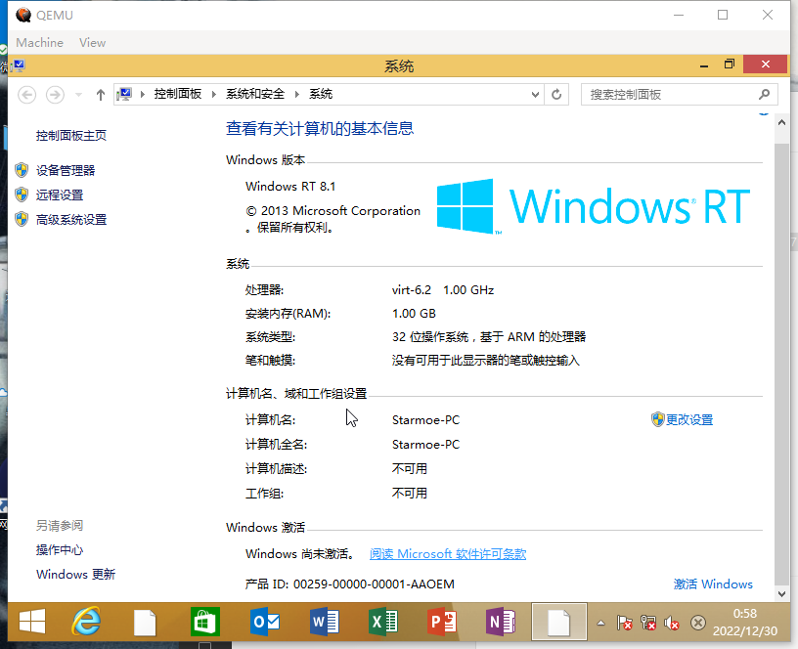Open the Windows Start button

pyautogui.click(x=32, y=622)
